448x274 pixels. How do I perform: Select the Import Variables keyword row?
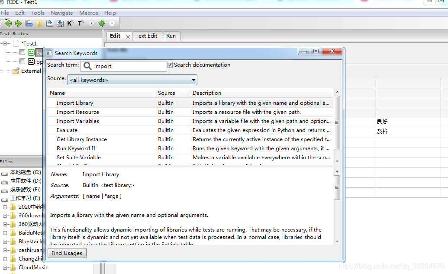(x=190, y=121)
